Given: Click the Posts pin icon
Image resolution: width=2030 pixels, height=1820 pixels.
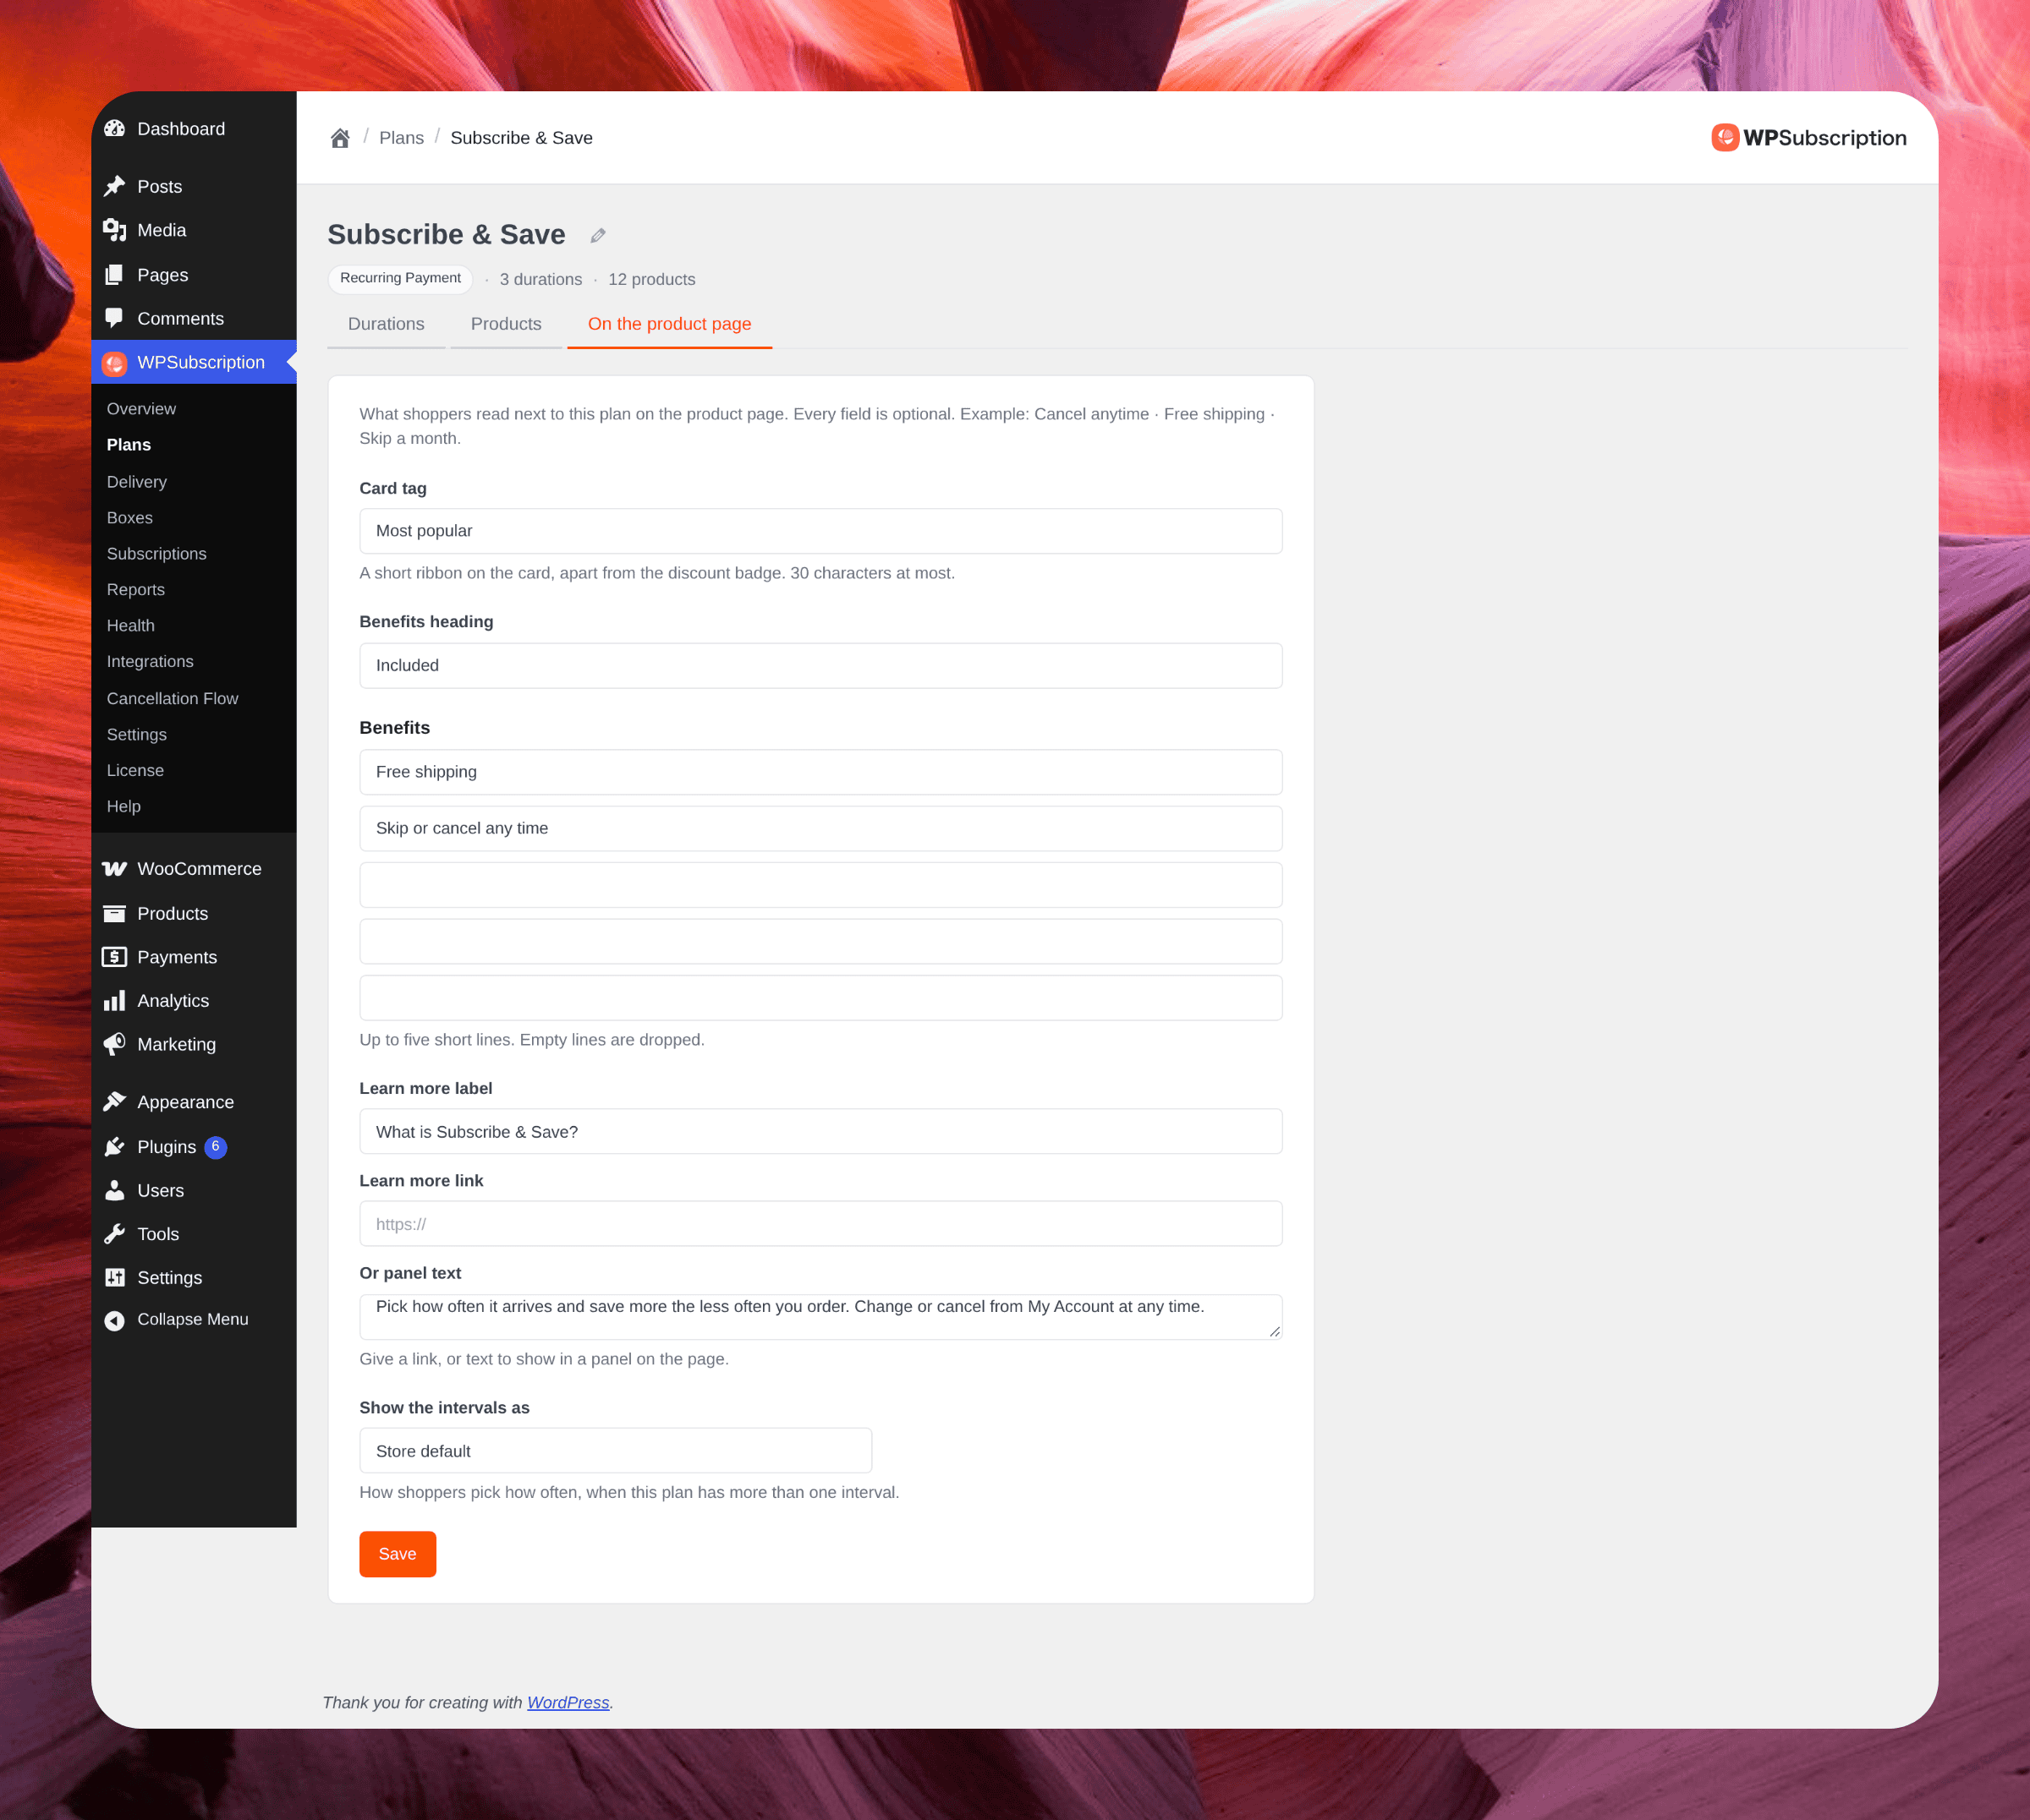Looking at the screenshot, I should coord(115,186).
